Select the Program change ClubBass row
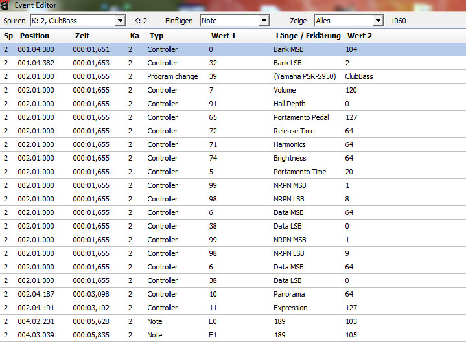The width and height of the screenshot is (466, 342). click(x=233, y=76)
